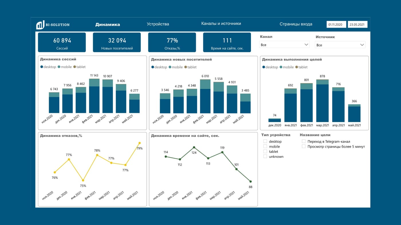Screen dimensions: 401x225
Task: Select the 3 485 new visitors bar
Action: click(245, 103)
